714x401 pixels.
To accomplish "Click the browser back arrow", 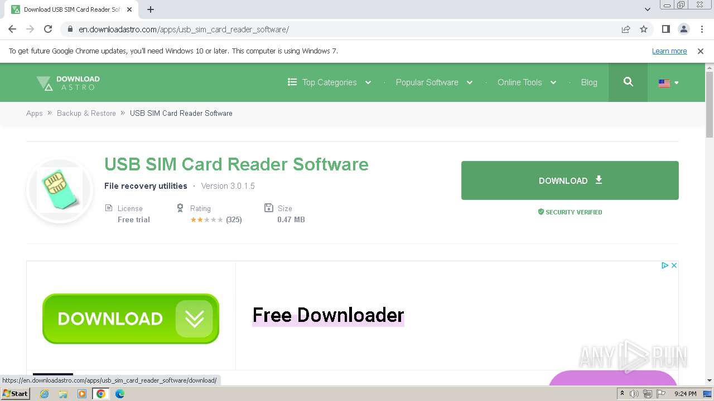I will (x=12, y=29).
